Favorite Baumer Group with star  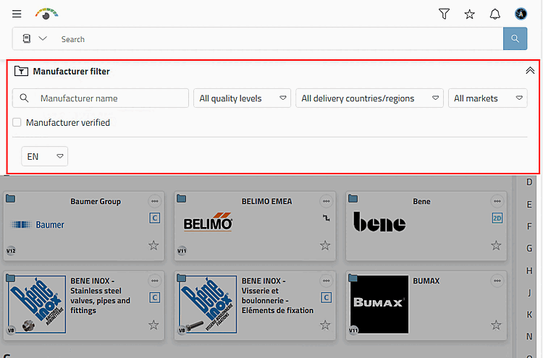tap(153, 245)
